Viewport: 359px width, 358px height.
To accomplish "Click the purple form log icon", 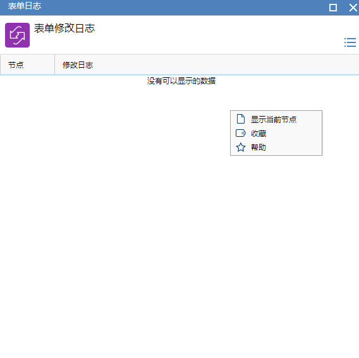I will (x=18, y=35).
